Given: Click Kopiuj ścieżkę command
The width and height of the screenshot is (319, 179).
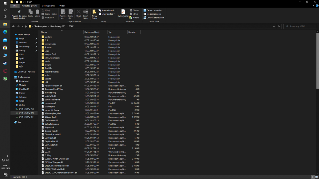Looking at the screenshot, I should click(x=49, y=14).
